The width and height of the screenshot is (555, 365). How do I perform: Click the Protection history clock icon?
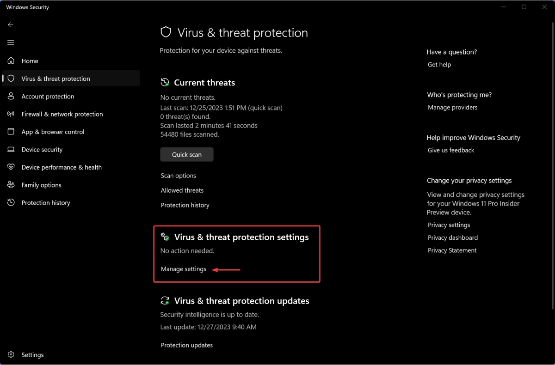coord(11,202)
